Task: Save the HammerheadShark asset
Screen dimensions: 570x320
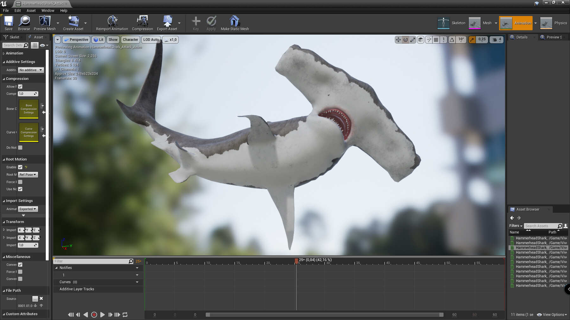Action: click(8, 23)
